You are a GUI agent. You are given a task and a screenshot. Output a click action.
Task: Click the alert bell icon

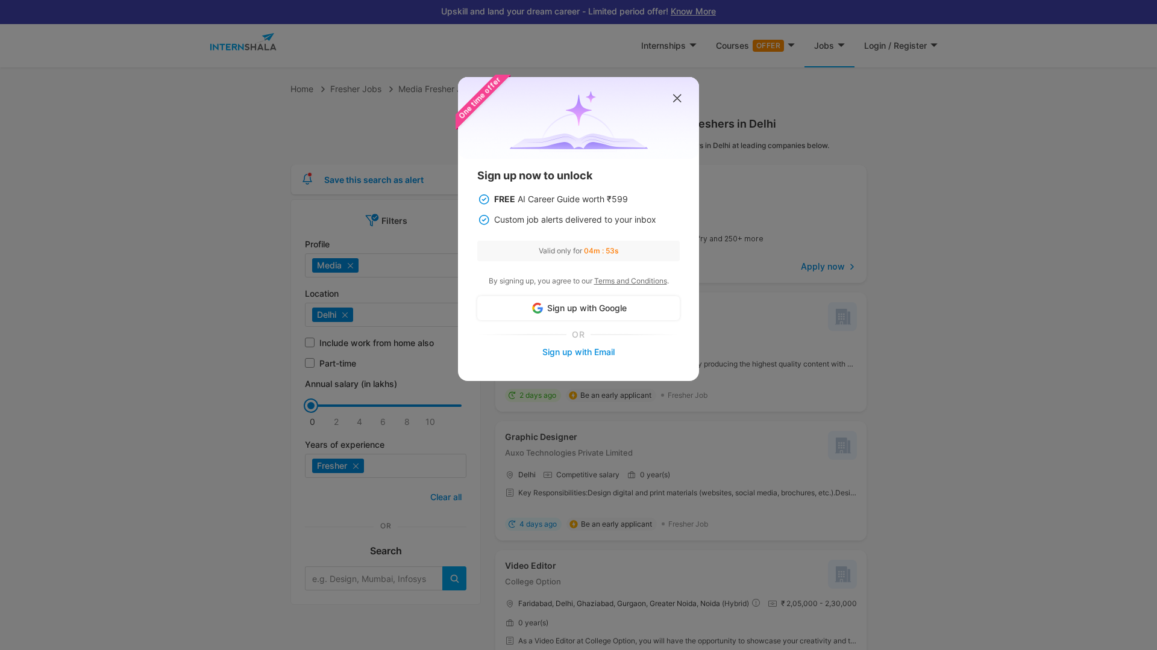307,179
